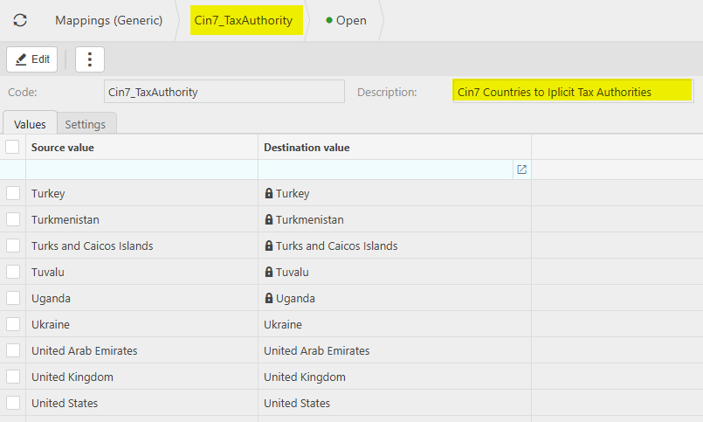Select the United Kingdom row checkbox

[13, 377]
